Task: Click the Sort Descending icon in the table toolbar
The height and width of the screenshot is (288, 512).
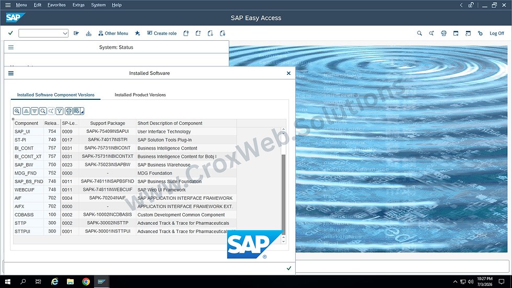Action: coord(34,111)
